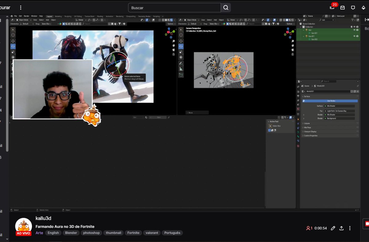Switch to the Geometry Nodes workspace tab
The image size is (369, 242).
pyautogui.click(x=144, y=16)
